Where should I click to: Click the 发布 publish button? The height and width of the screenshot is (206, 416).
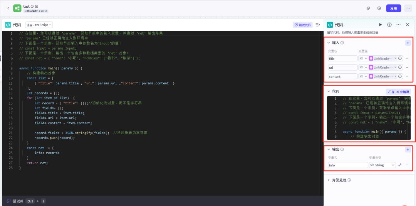[394, 8]
